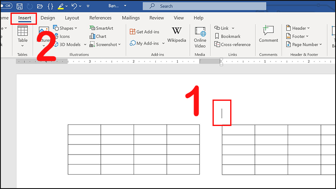Click the text highlight color pen
Screen dimensions: 336x189
pyautogui.click(x=60, y=6)
